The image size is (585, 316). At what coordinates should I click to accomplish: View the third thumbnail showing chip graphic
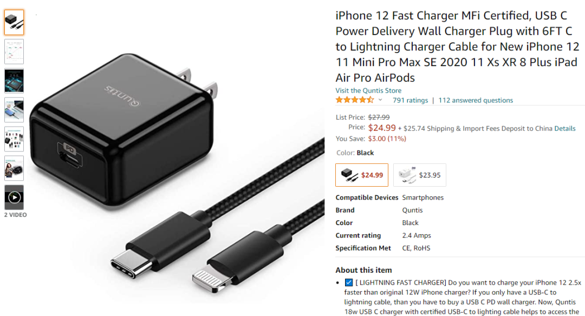pos(14,81)
